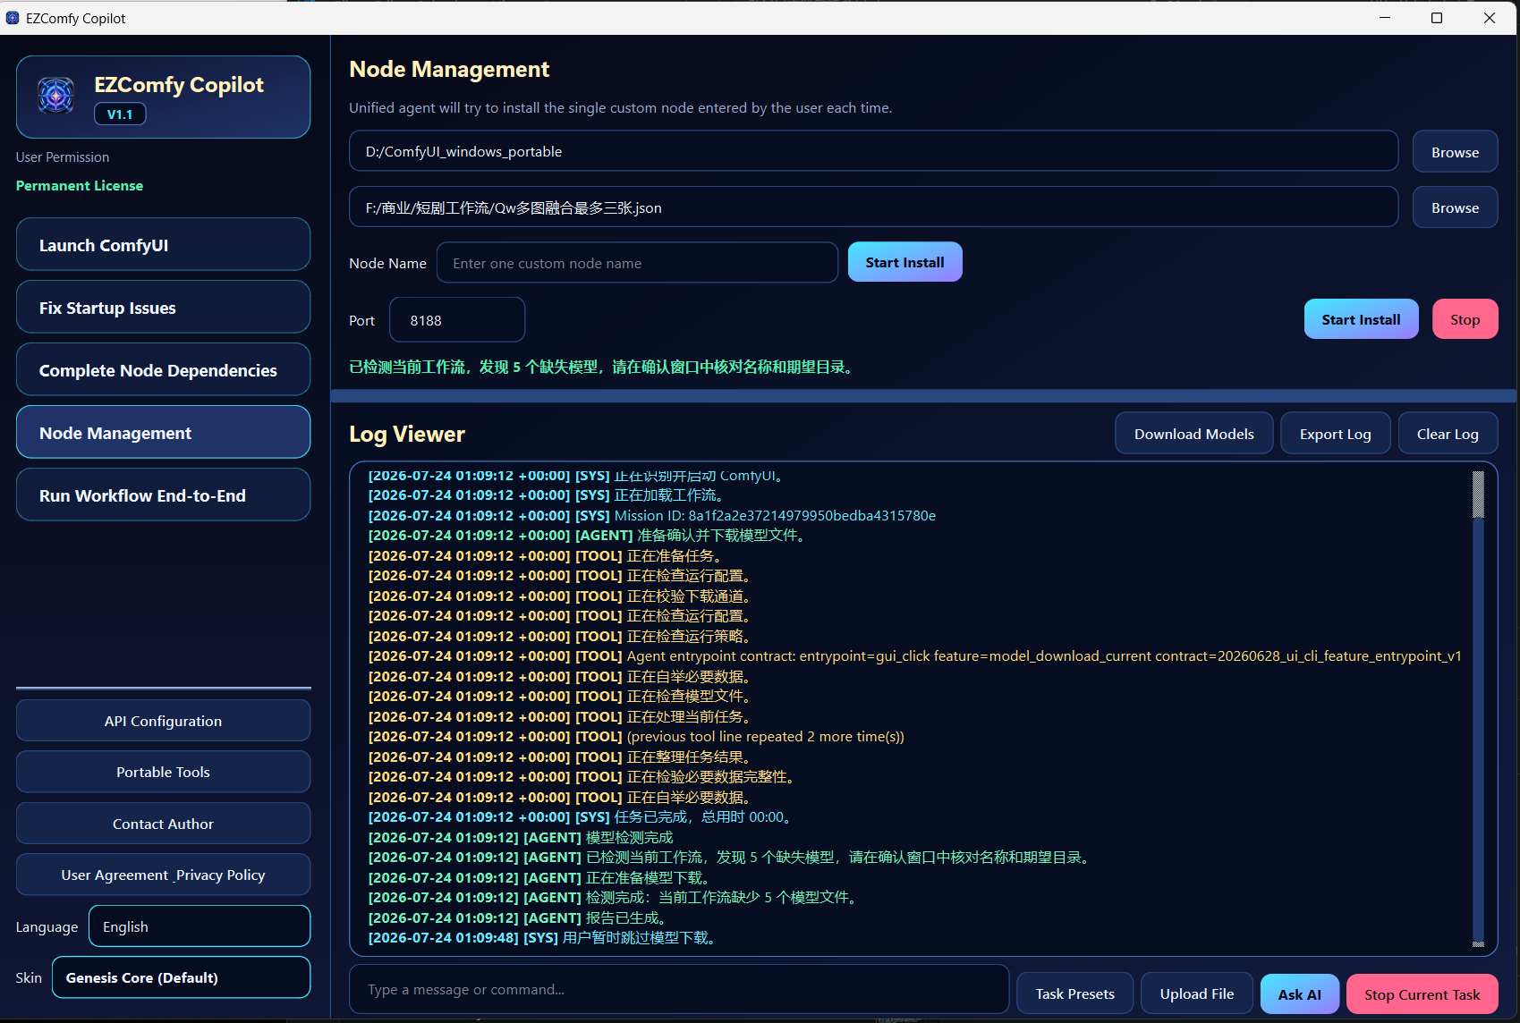The image size is (1520, 1023).
Task: Click the ComfyUI path input field
Action: [873, 151]
